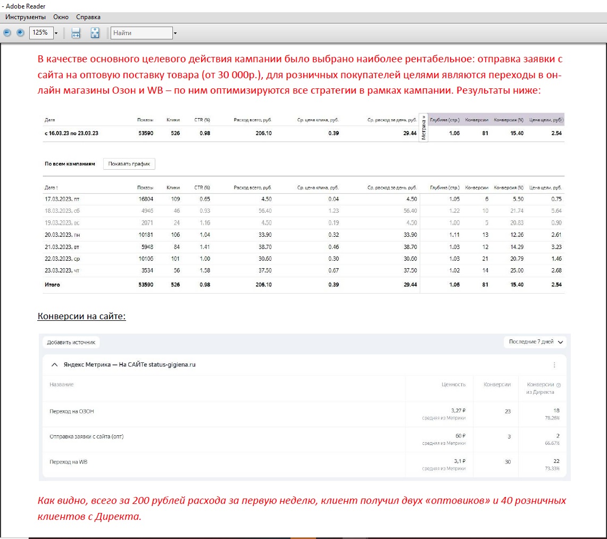Click the Переход на ОЗОН row name
This screenshot has width=607, height=539.
pos(72,411)
